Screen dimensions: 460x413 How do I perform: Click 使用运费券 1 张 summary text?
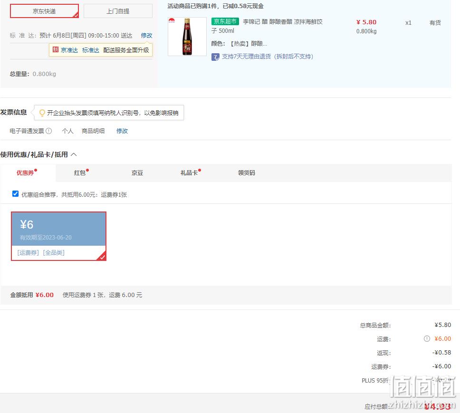[102, 295]
